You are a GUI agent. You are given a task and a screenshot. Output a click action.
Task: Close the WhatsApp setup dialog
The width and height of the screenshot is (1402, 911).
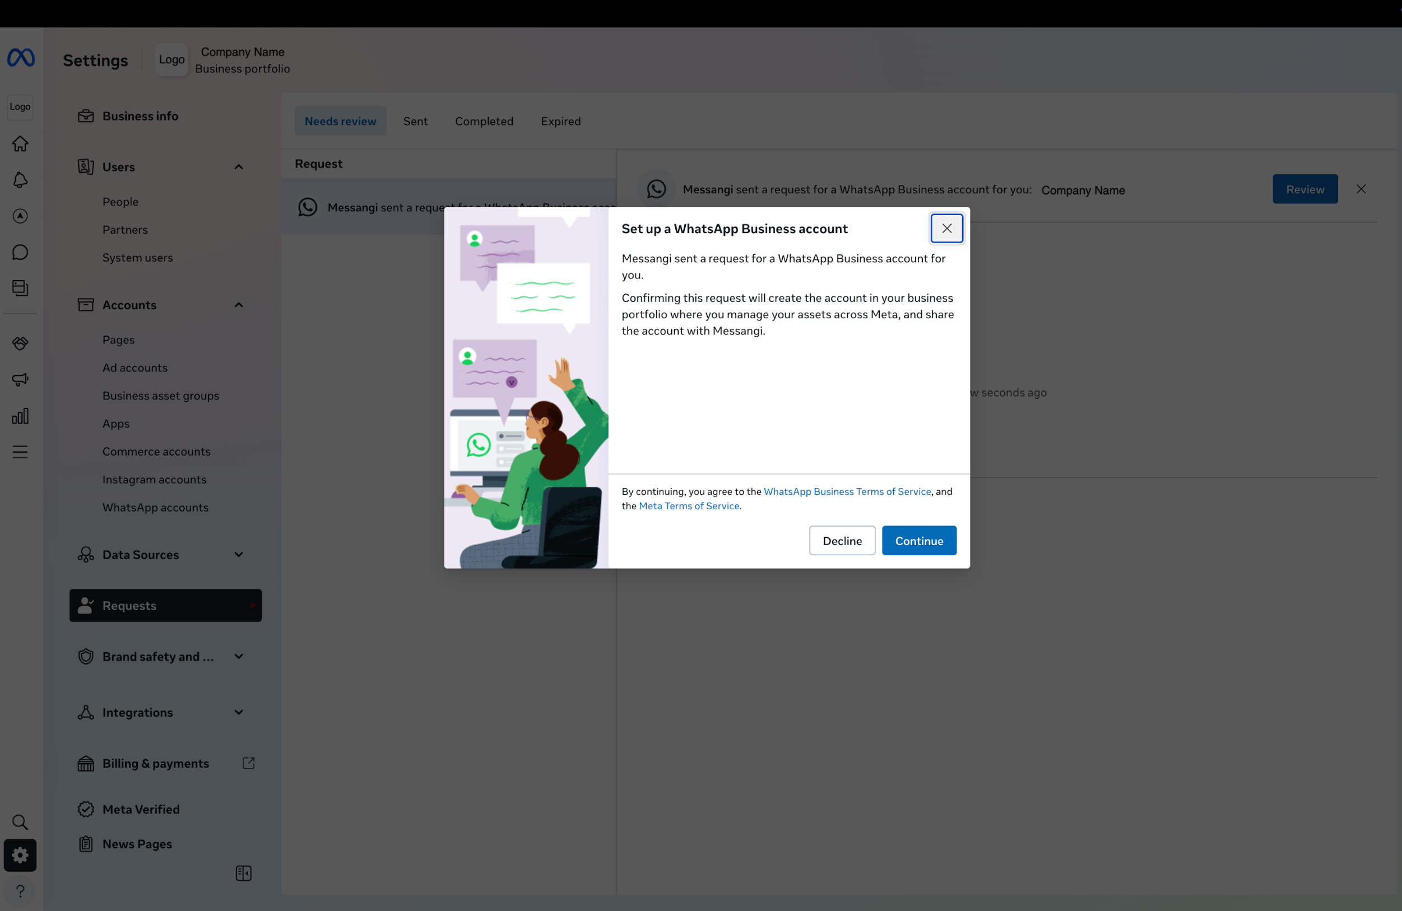click(x=946, y=229)
